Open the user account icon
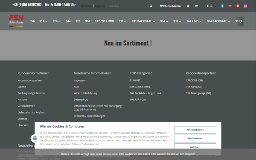This screenshot has width=256, height=160. [188, 6]
